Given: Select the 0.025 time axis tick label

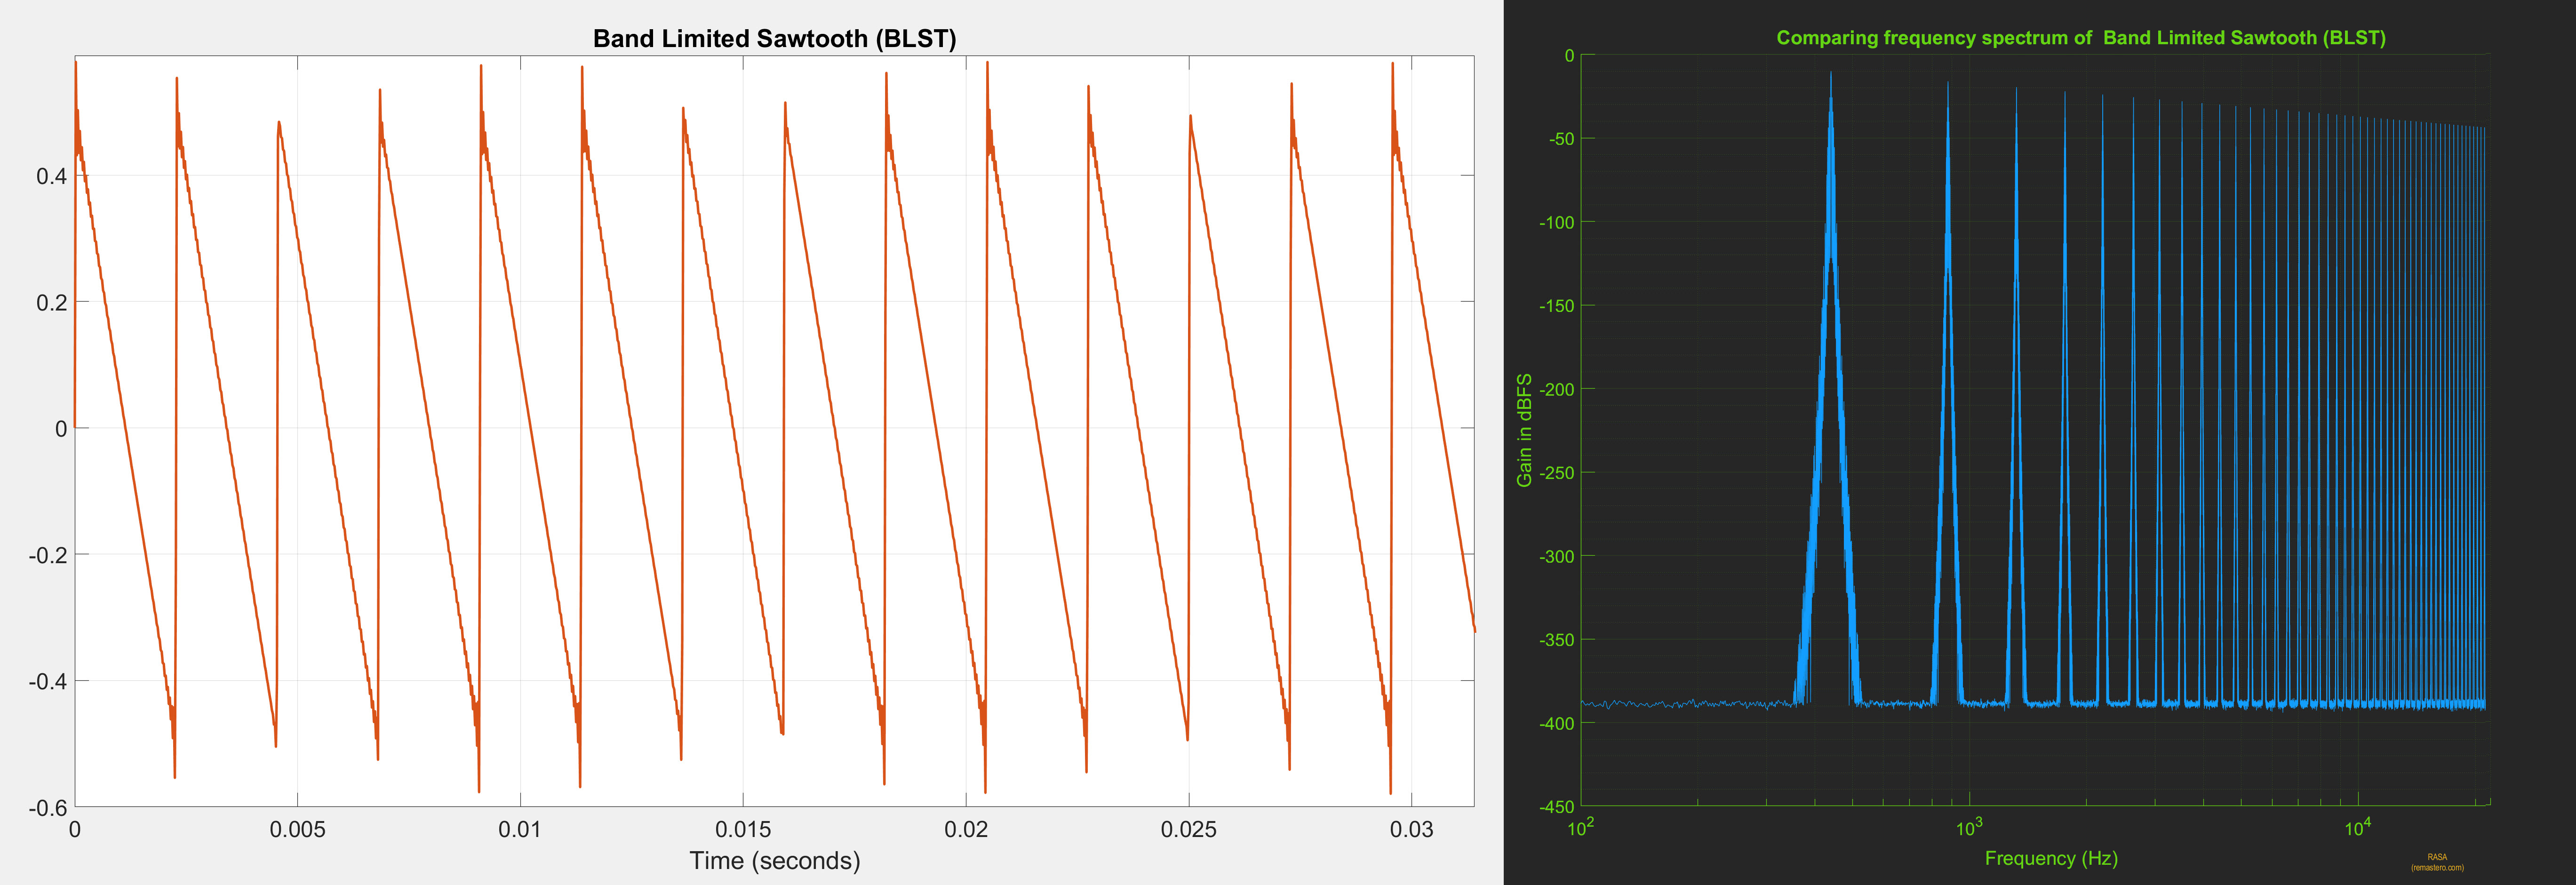Looking at the screenshot, I should tap(1188, 829).
